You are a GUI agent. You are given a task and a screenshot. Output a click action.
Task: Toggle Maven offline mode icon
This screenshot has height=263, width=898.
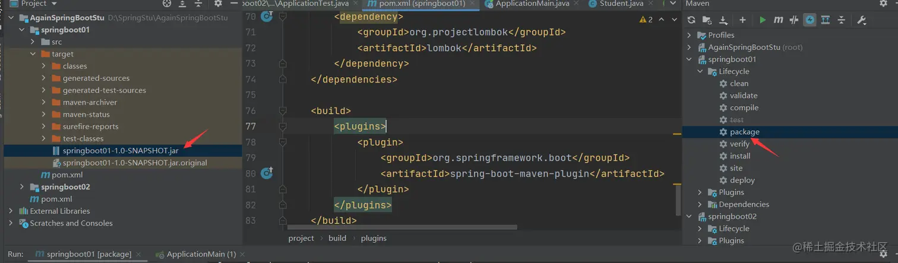tap(794, 20)
